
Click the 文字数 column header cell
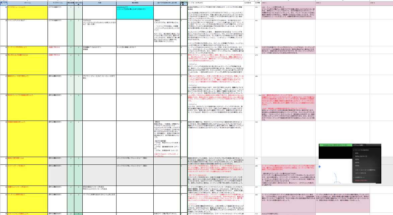(x=257, y=2)
